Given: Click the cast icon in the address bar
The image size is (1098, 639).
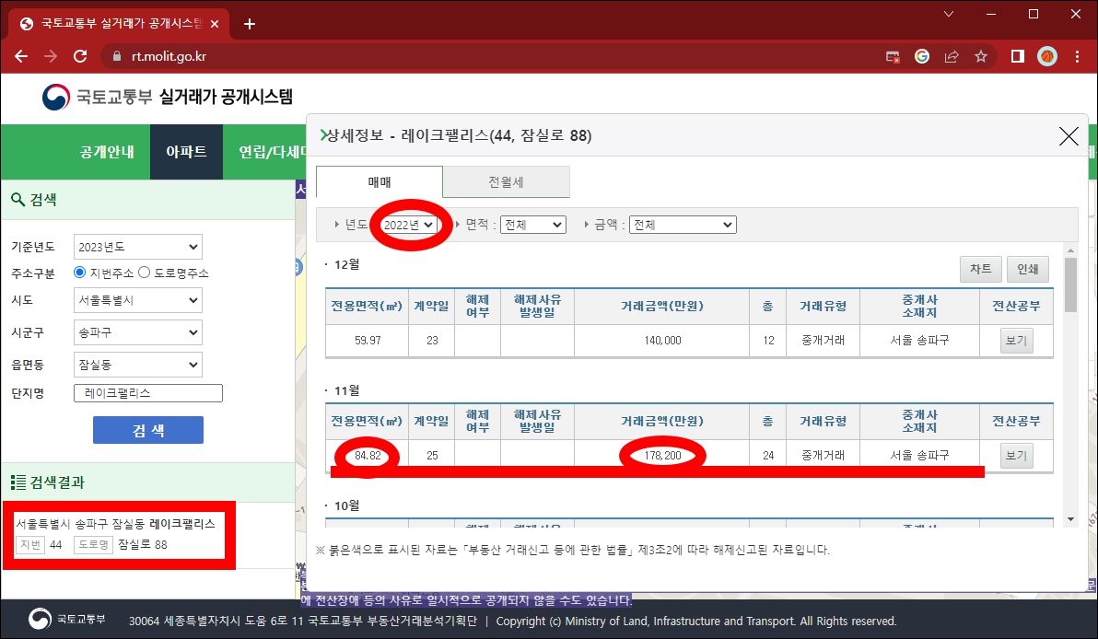Looking at the screenshot, I should pyautogui.click(x=892, y=55).
